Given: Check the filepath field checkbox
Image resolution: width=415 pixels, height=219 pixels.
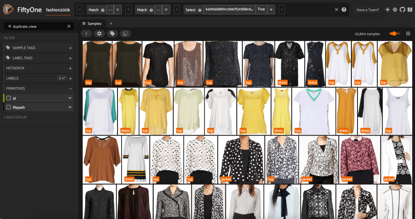Looking at the screenshot, I should click(9, 107).
